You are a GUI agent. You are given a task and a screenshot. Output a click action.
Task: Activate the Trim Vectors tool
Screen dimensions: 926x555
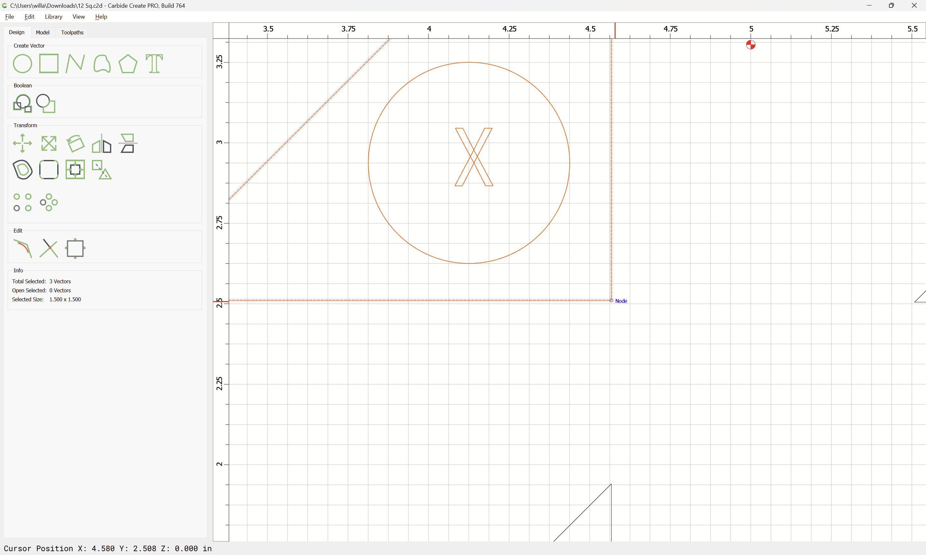tap(49, 248)
